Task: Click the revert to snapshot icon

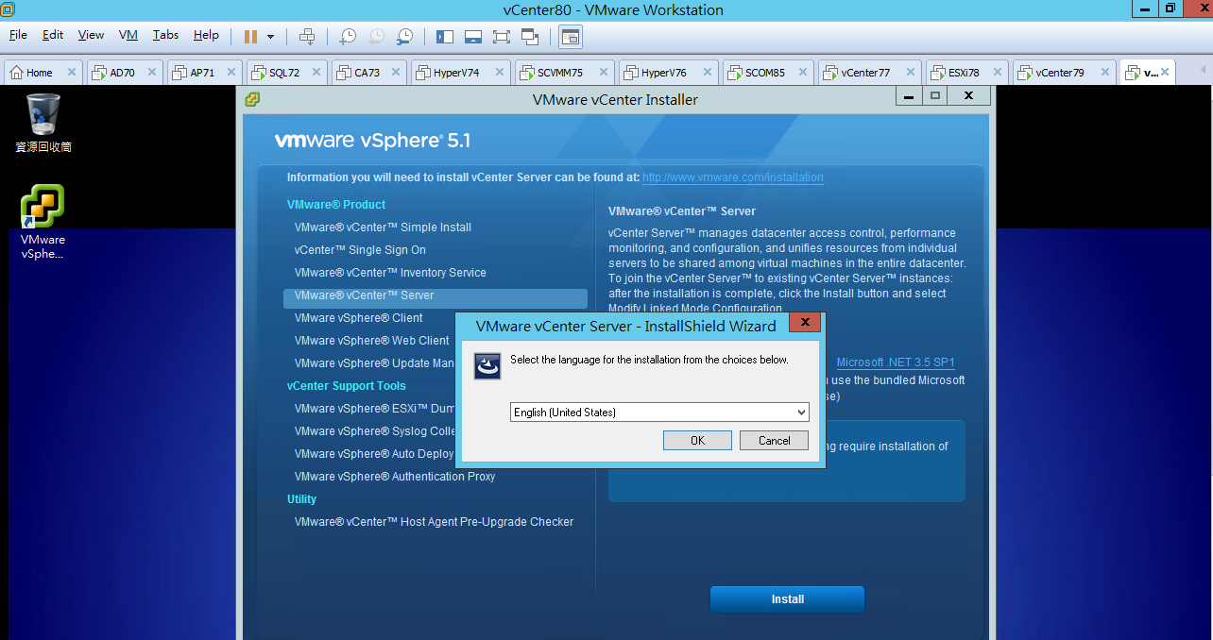Action: (376, 37)
